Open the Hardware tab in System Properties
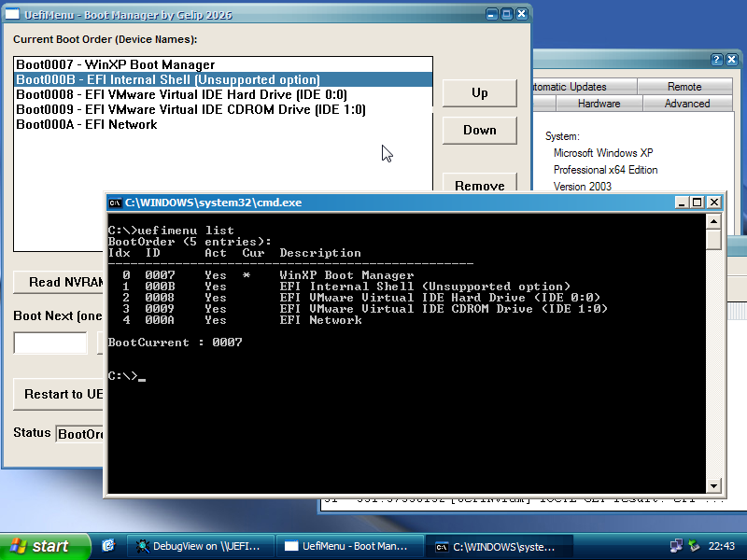Viewport: 747px width, 560px height. click(599, 104)
